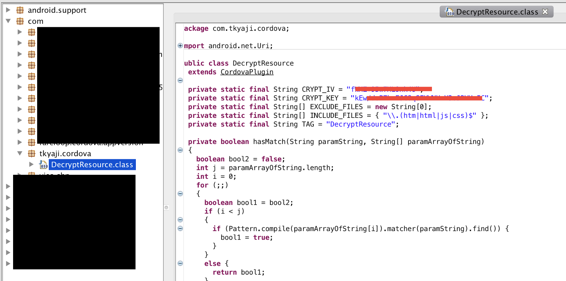Click the com package icon
Image resolution: width=566 pixels, height=281 pixels.
coord(20,21)
